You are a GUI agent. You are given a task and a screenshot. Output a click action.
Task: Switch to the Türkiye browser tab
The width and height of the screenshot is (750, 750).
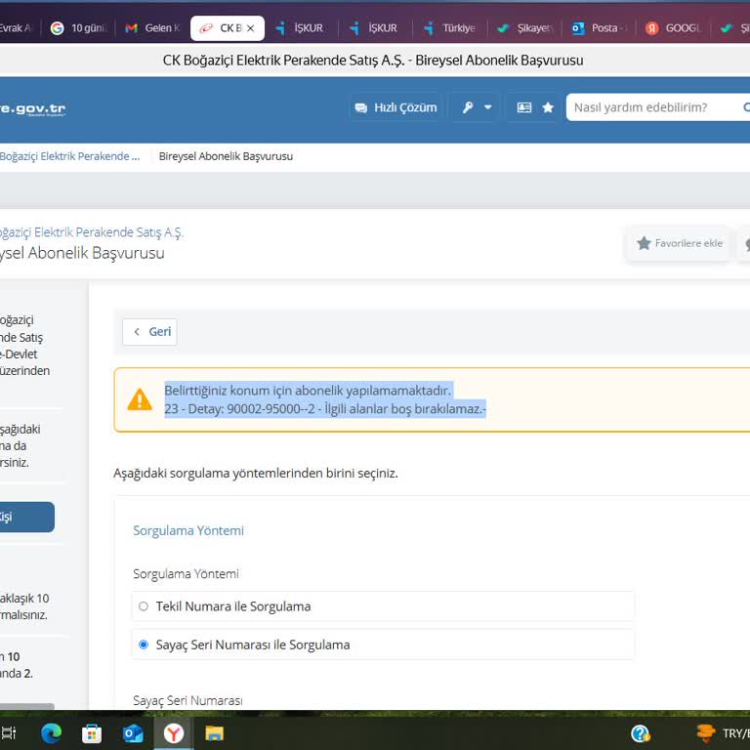450,28
